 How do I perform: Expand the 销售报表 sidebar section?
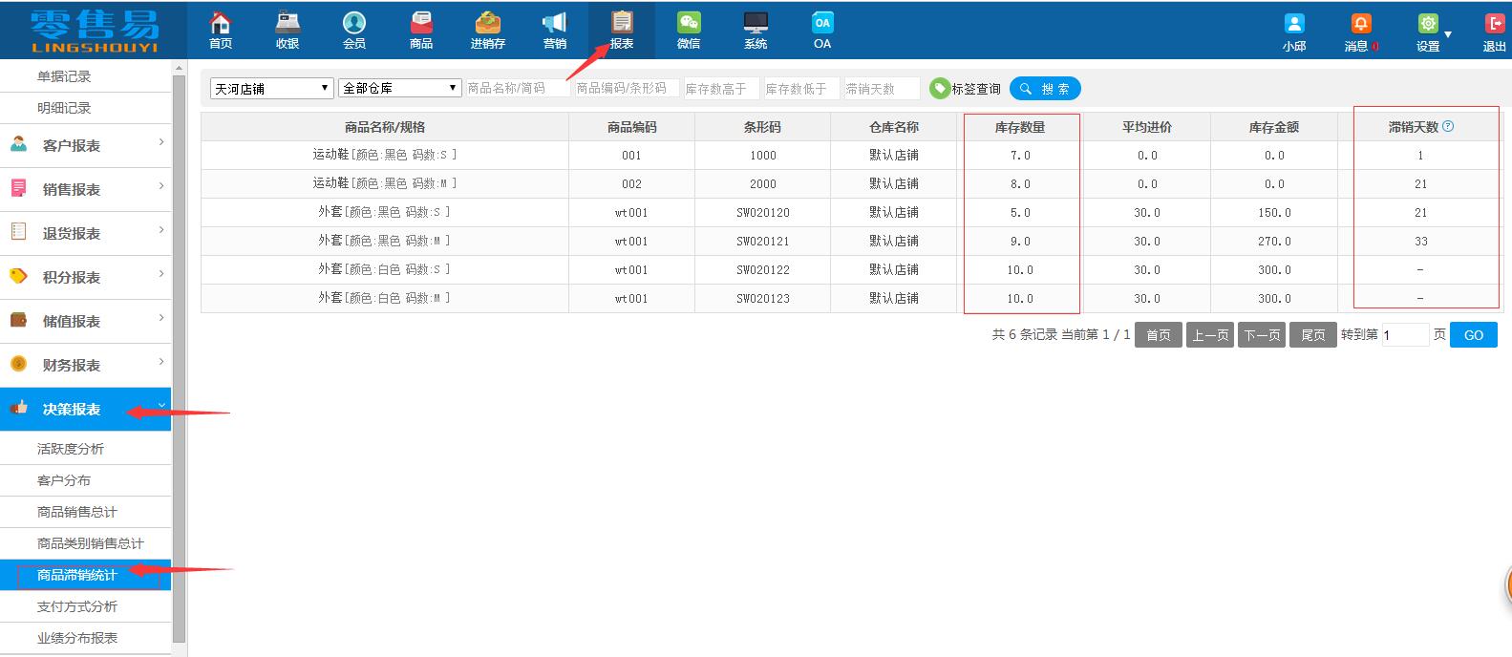(x=86, y=189)
